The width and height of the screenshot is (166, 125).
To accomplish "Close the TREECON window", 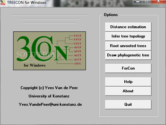I will point(158,2).
